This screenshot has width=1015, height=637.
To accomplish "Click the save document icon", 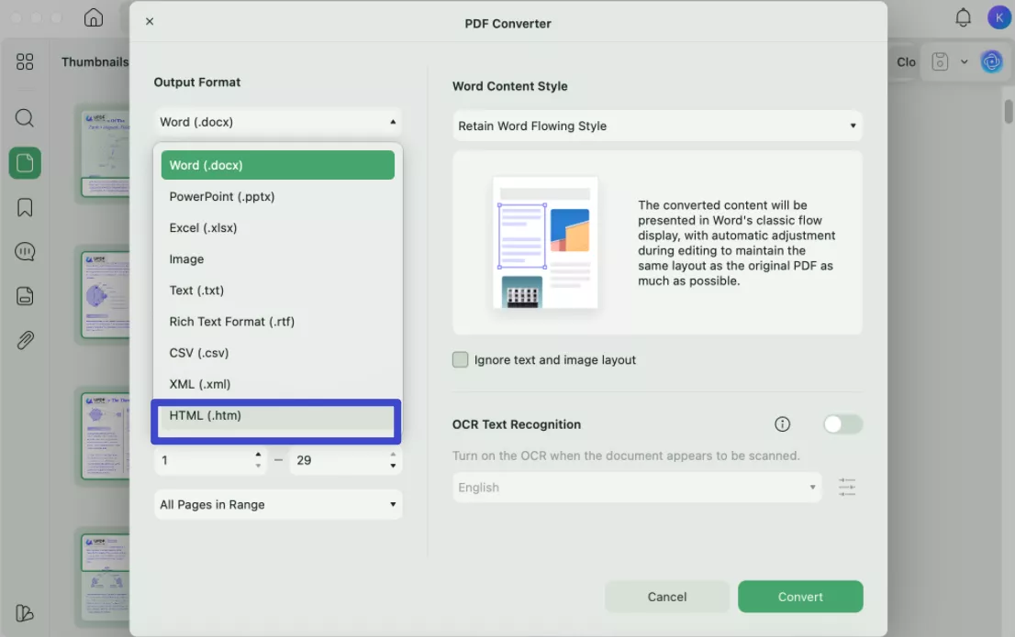I will pyautogui.click(x=939, y=61).
